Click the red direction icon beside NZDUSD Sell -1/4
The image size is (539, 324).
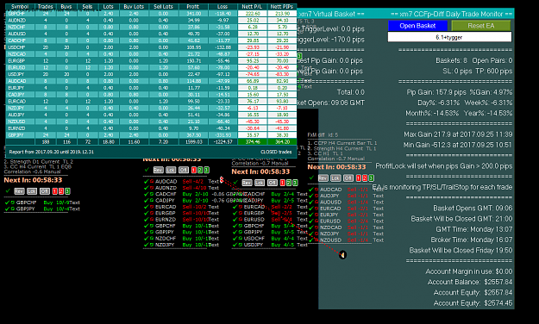(x=317, y=240)
